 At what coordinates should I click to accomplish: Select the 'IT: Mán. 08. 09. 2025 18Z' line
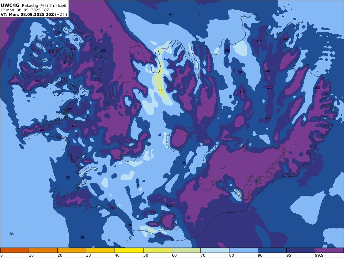coord(25,10)
